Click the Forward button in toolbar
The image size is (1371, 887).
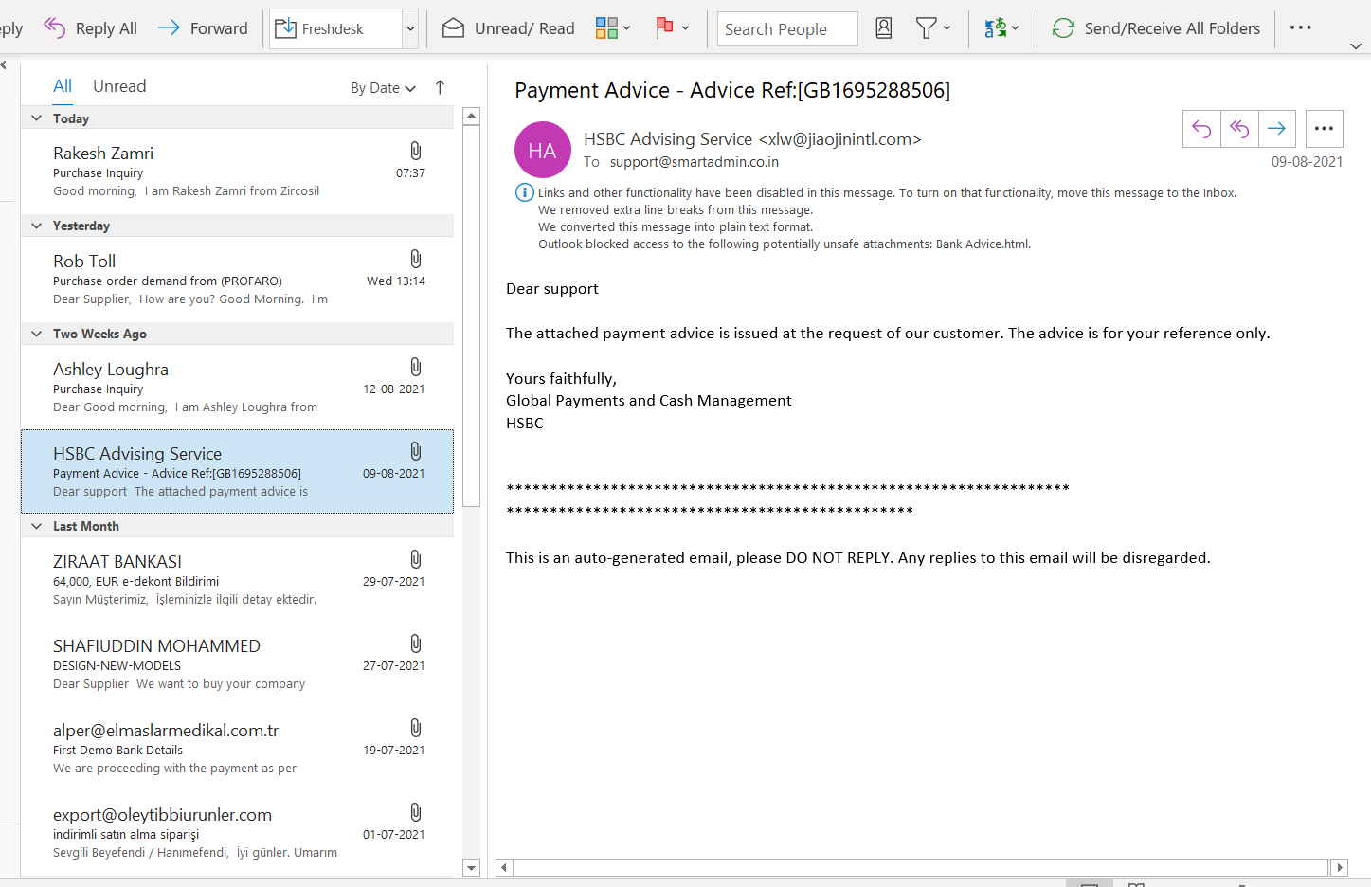[x=203, y=28]
